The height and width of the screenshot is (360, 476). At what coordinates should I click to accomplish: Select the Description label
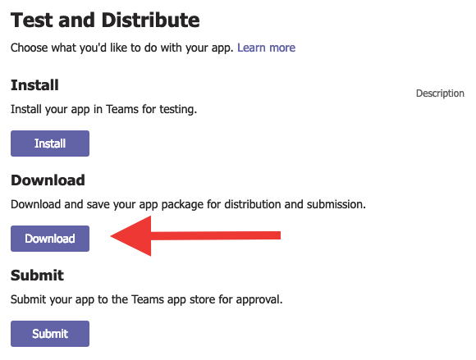click(440, 93)
